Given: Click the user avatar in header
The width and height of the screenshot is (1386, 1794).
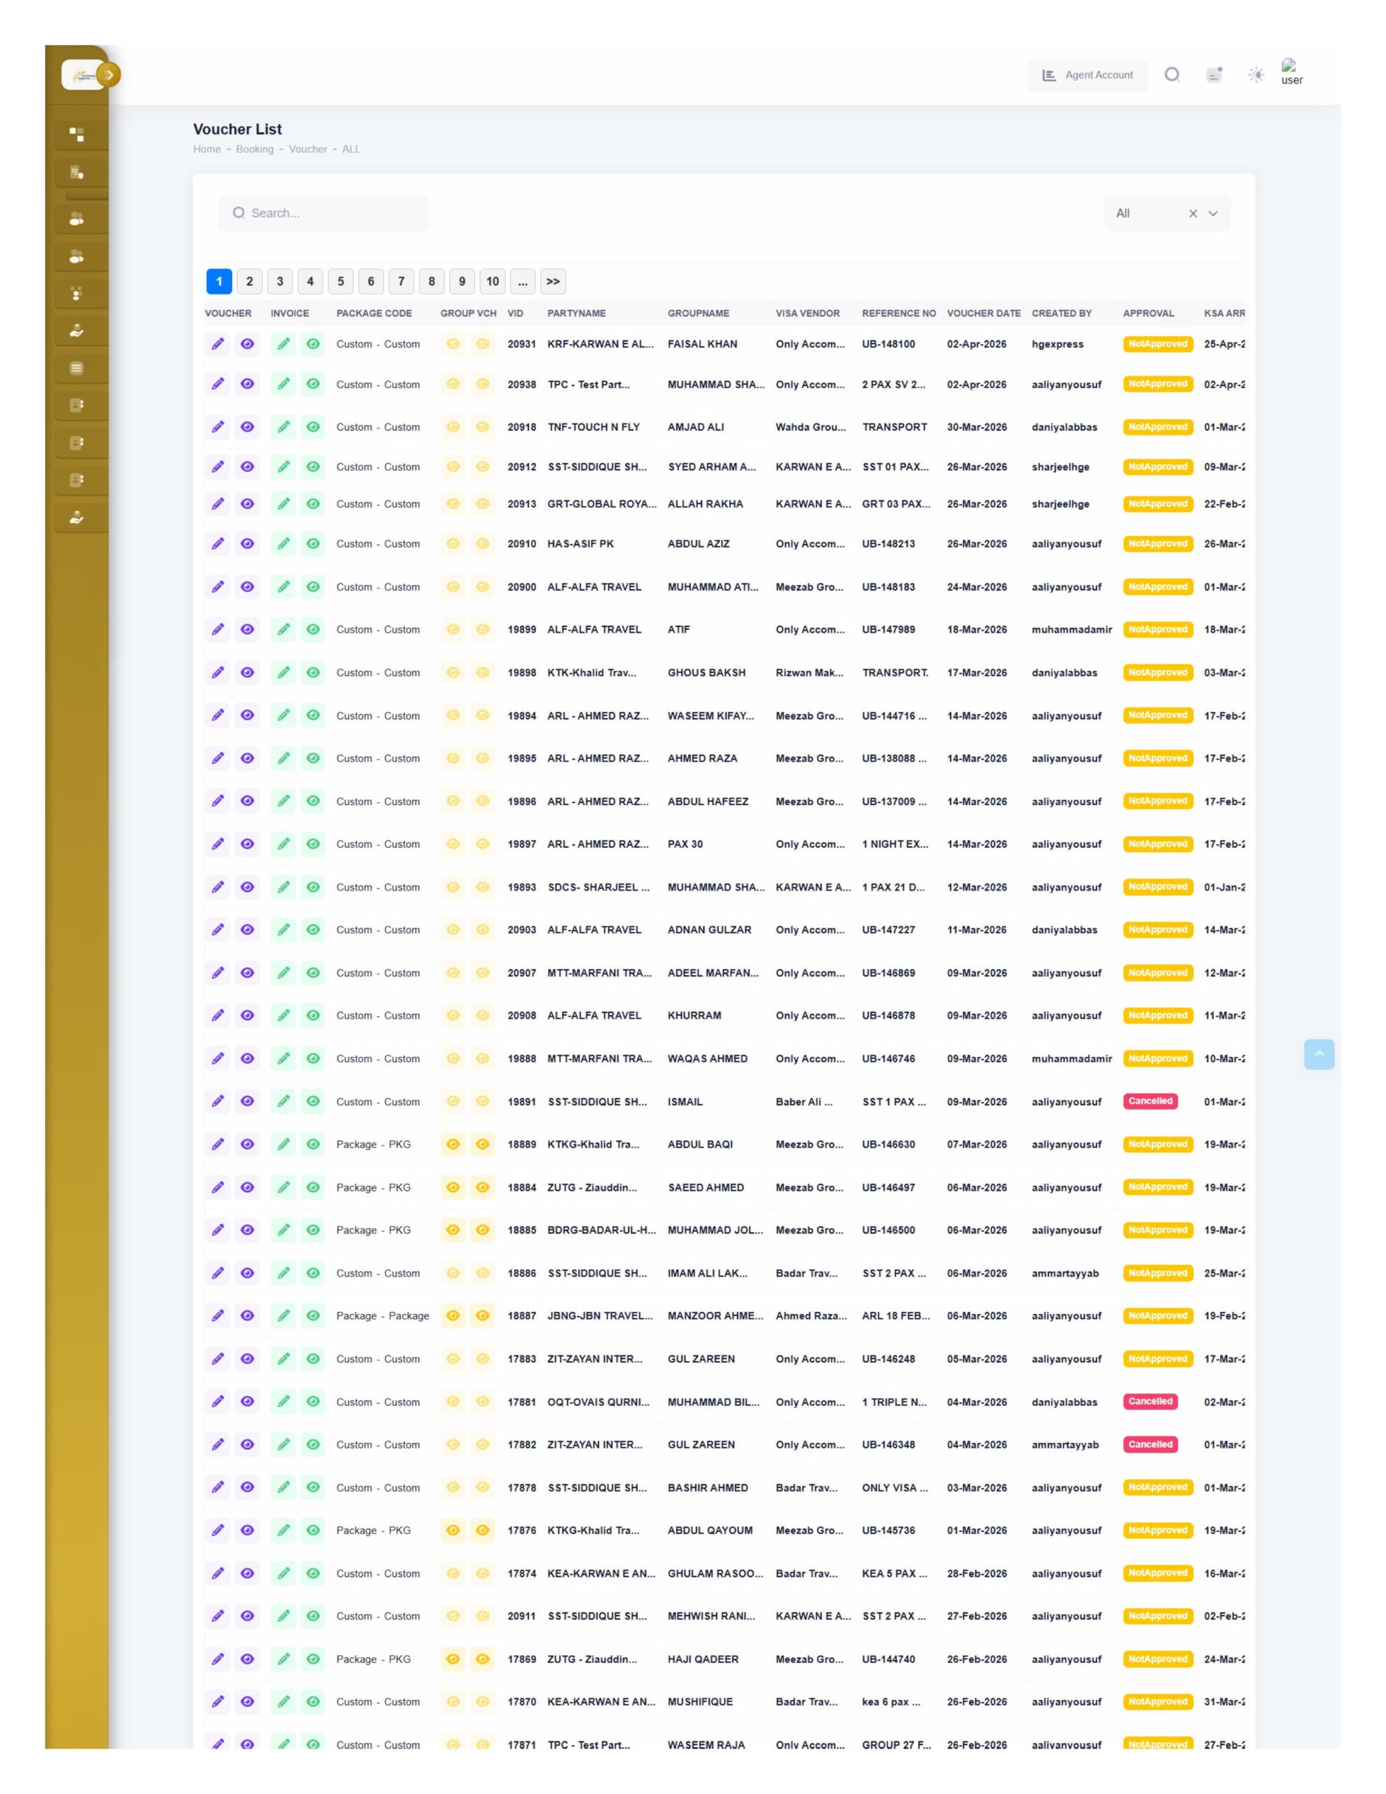Looking at the screenshot, I should point(1291,72).
